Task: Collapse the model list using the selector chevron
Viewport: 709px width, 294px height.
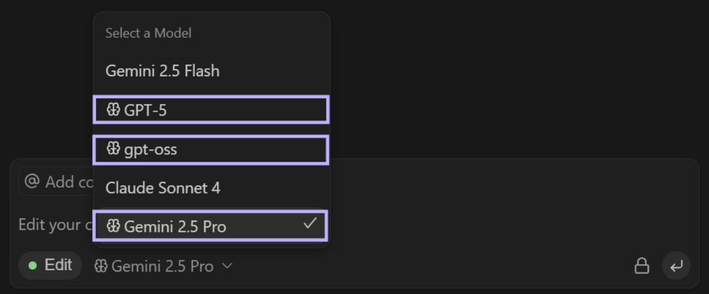Action: tap(227, 266)
